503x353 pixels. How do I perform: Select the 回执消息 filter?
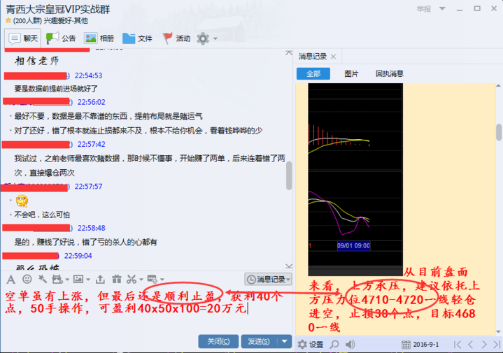pyautogui.click(x=390, y=73)
